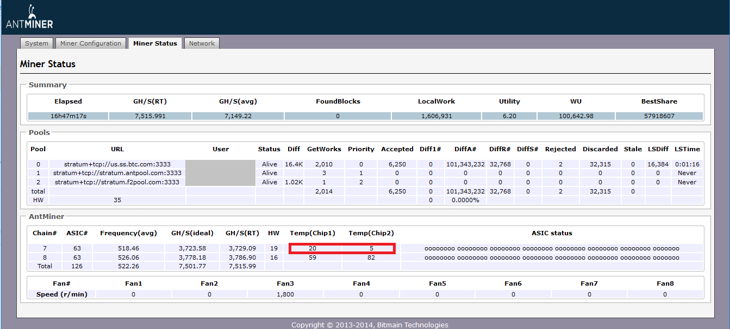Click the BestShare value 57918607
Viewport: 730px width, 329px height.
pyautogui.click(x=659, y=116)
